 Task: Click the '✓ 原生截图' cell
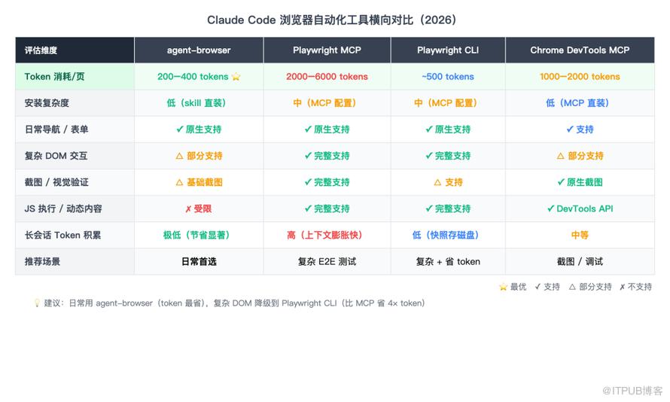pyautogui.click(x=580, y=182)
